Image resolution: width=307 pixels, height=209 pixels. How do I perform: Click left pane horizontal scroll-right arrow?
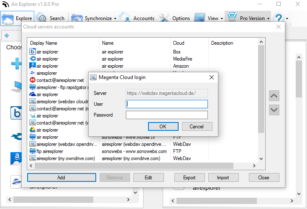(x=128, y=200)
